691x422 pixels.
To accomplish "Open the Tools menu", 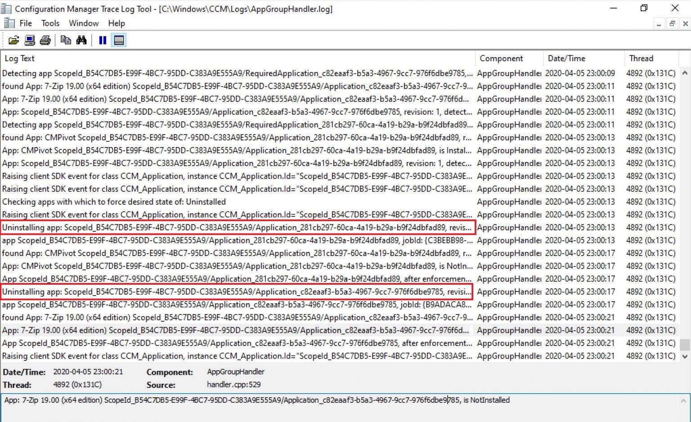I will click(50, 23).
